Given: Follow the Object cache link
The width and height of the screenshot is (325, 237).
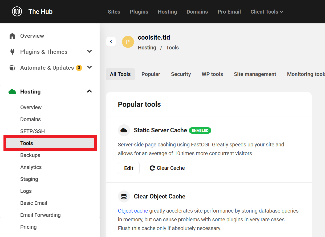Looking at the screenshot, I should coord(133,211).
